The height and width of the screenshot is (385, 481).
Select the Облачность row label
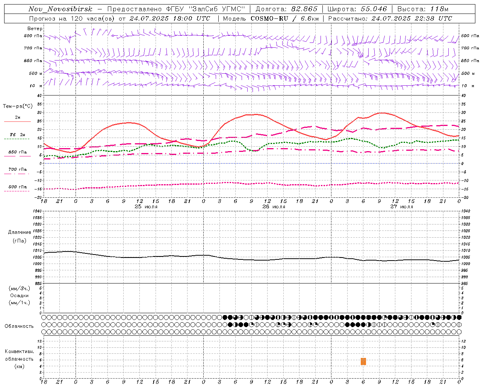tap(19, 326)
